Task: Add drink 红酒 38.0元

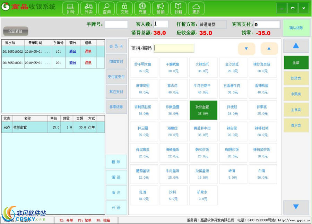Action: tap(144, 195)
